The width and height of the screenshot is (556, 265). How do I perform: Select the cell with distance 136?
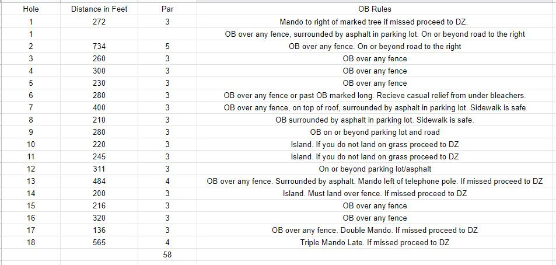click(99, 230)
